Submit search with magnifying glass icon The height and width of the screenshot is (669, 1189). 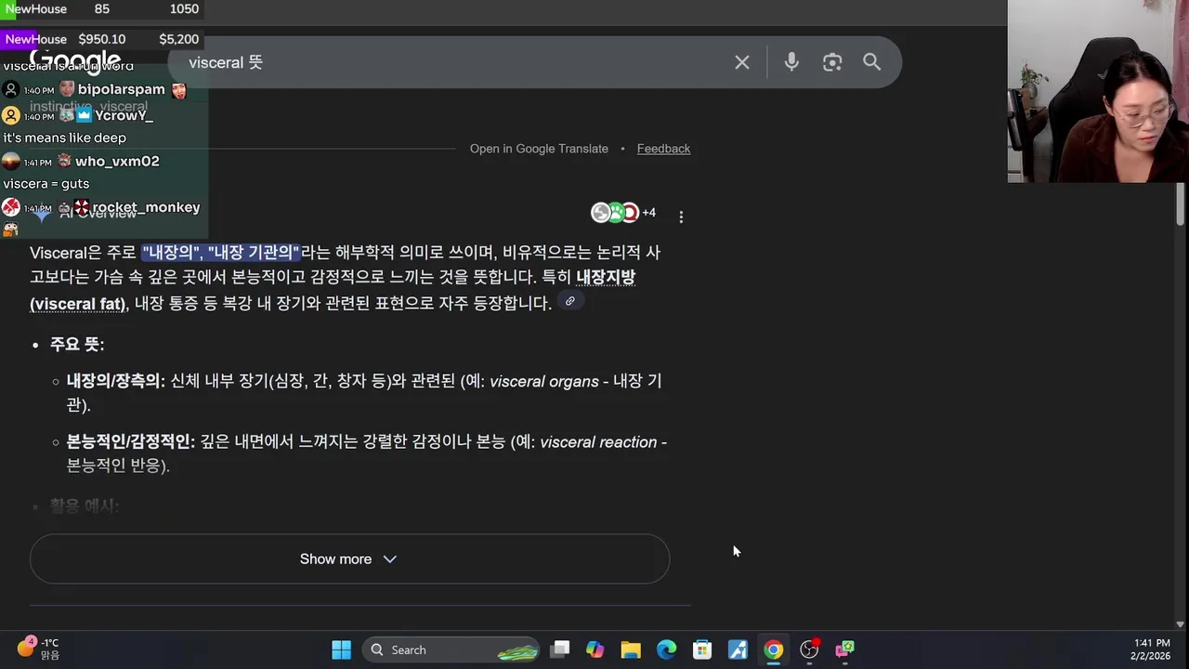(x=871, y=62)
